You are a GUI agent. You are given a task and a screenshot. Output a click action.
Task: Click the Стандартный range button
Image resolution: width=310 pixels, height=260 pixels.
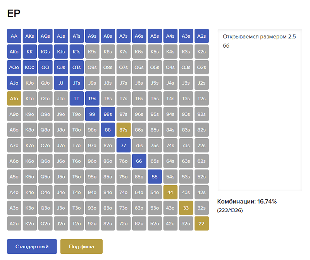(32, 246)
